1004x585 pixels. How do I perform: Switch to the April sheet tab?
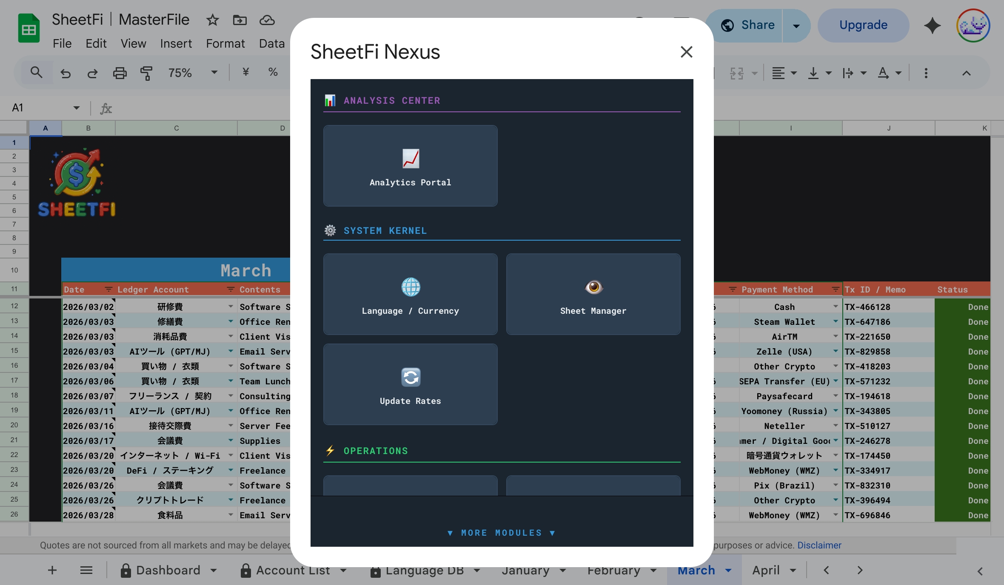tap(766, 570)
